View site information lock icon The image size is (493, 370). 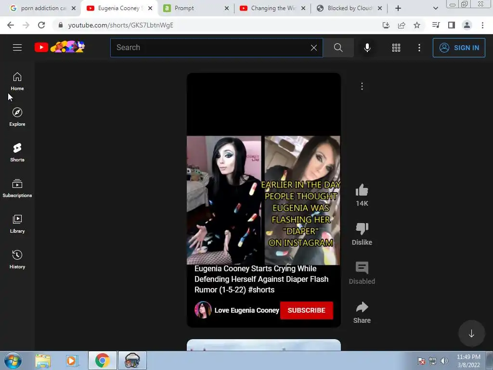pyautogui.click(x=61, y=25)
